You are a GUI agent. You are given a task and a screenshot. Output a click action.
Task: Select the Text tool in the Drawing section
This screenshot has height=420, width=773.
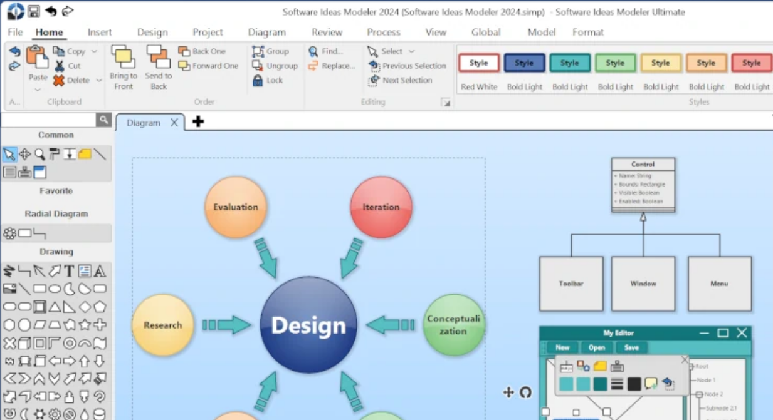click(70, 270)
